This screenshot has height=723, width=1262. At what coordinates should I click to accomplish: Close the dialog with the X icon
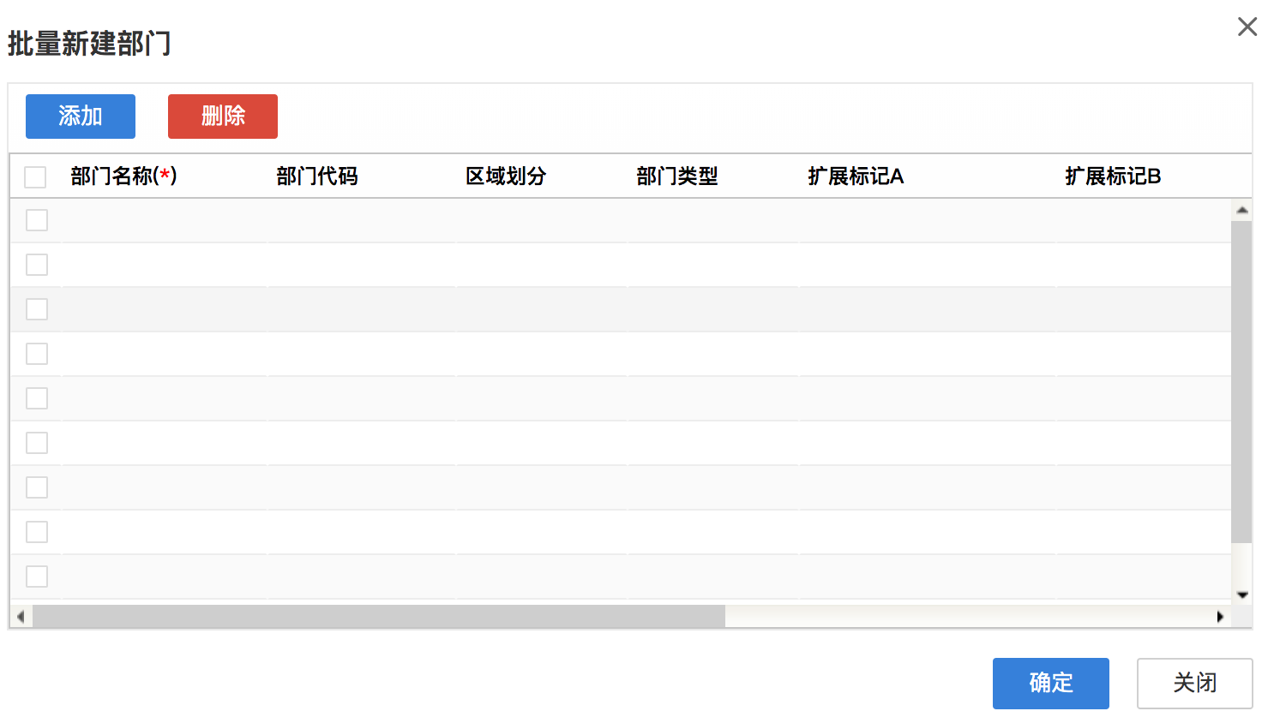[1247, 27]
